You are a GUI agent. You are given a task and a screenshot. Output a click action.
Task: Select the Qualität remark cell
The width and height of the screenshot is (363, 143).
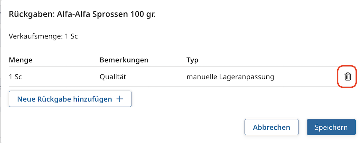coord(113,77)
